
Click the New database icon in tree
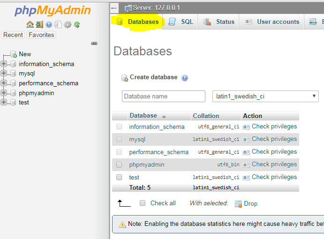(x=14, y=54)
